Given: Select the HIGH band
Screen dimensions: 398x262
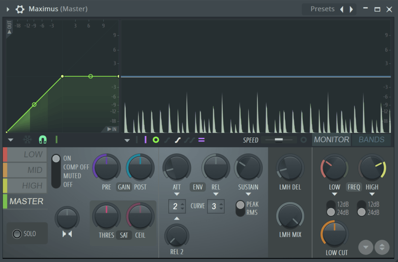Looking at the screenshot, I should [x=25, y=185].
